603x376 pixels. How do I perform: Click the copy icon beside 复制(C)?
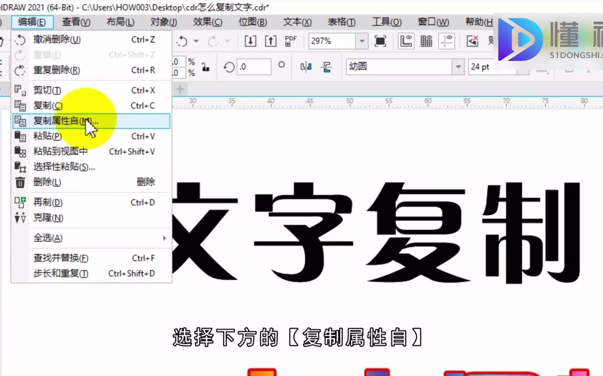tap(20, 105)
